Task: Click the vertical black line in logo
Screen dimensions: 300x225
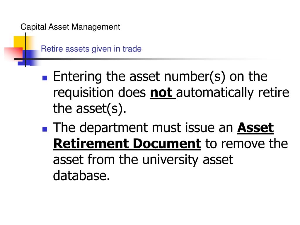Action: click(x=25, y=50)
